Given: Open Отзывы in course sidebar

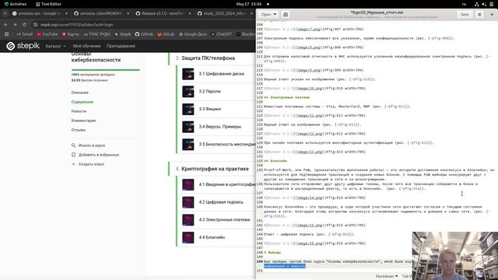Looking at the screenshot, I should [x=79, y=130].
